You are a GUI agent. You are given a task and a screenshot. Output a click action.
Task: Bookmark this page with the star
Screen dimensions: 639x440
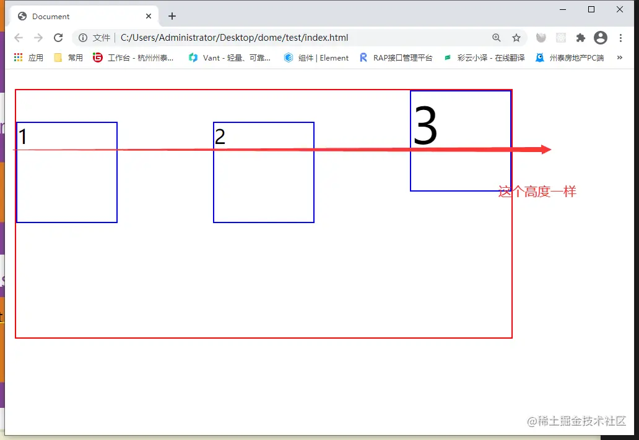coord(516,38)
